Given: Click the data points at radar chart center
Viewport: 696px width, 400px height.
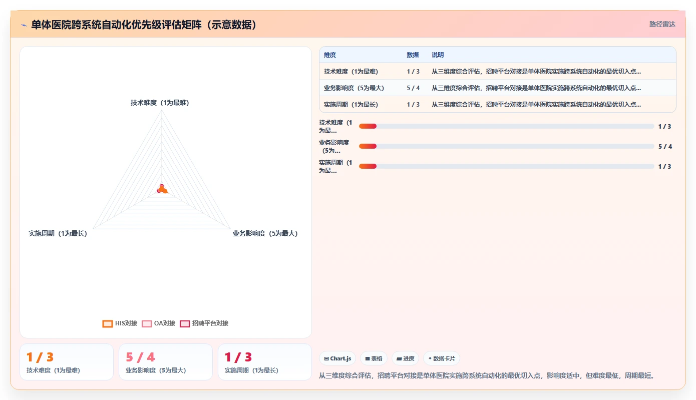Looking at the screenshot, I should click(x=162, y=189).
